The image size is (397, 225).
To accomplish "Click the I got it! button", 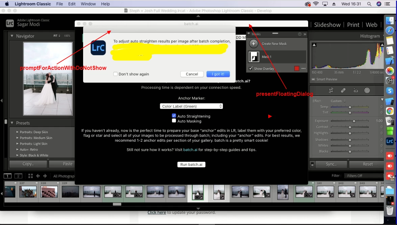I will (218, 74).
